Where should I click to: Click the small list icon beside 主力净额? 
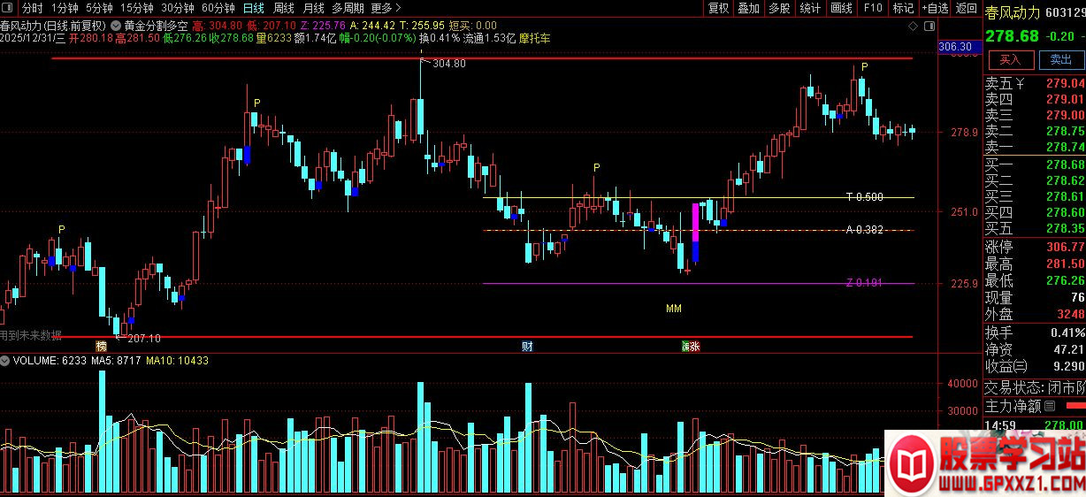point(1051,406)
